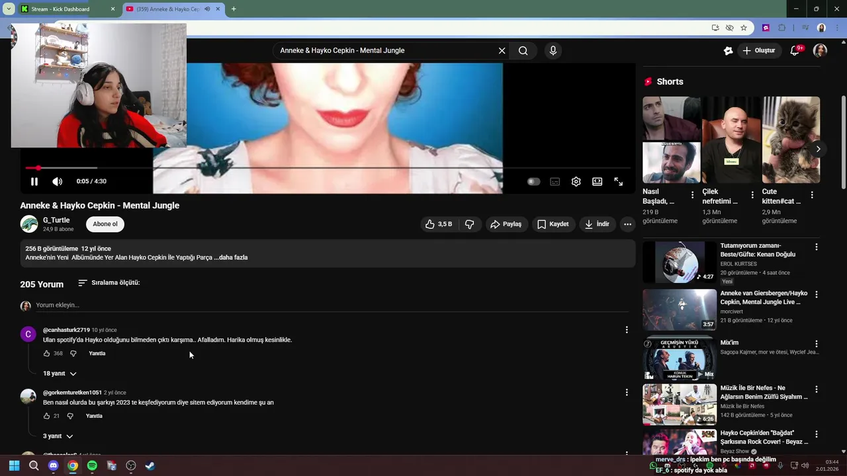The image size is (847, 476).
Task: Start voice search with microphone
Action: [553, 50]
